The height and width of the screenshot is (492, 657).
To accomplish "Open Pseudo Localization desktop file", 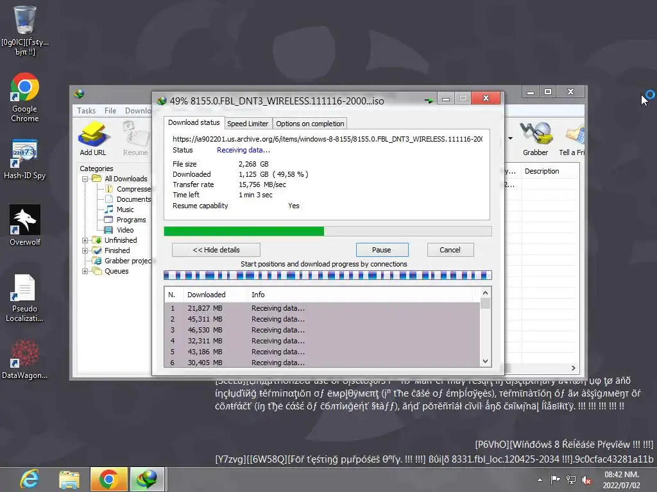I will [24, 299].
